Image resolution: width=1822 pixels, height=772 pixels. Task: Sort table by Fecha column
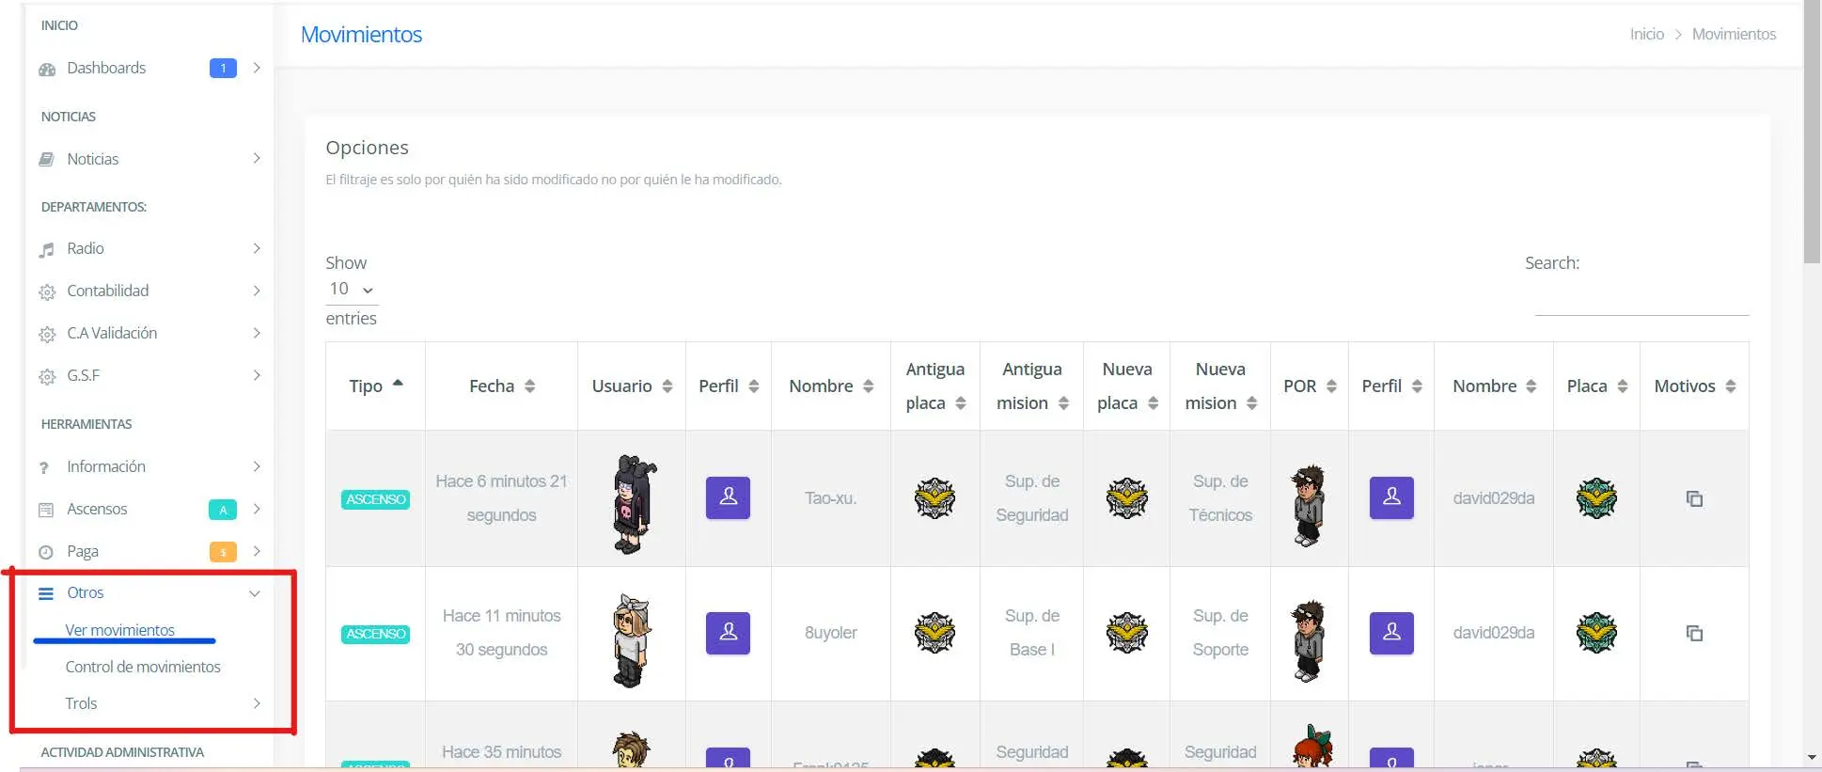(x=501, y=386)
